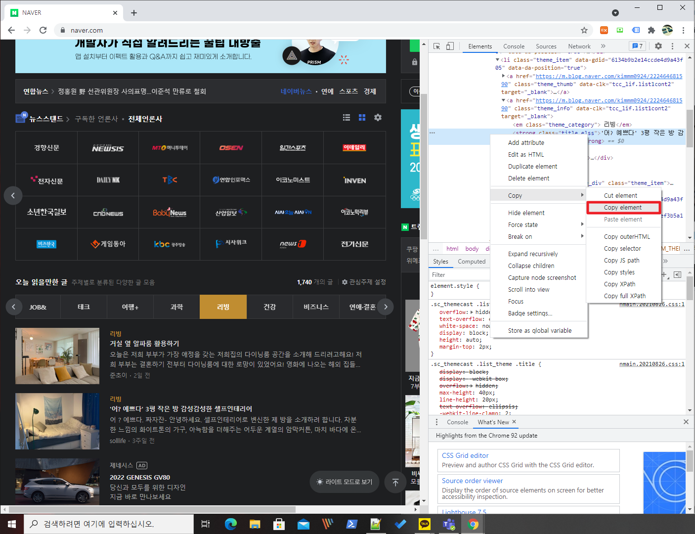Open Source order viewer link
This screenshot has width=695, height=534.
tap(472, 481)
